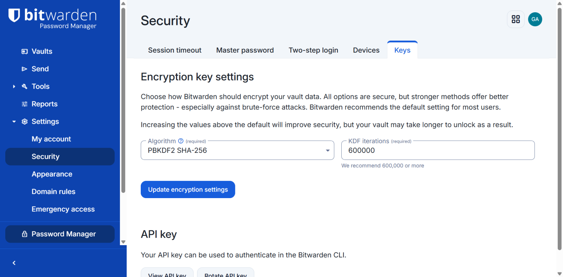Open the product switcher grid icon
Image resolution: width=563 pixels, height=277 pixels.
[x=515, y=19]
